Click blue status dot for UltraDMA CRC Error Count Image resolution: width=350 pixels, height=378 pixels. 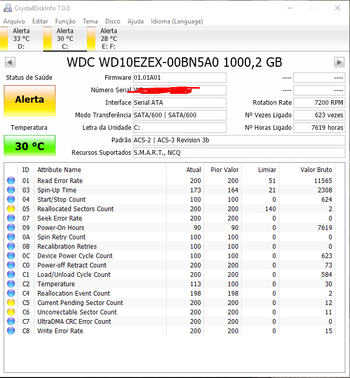[11, 322]
